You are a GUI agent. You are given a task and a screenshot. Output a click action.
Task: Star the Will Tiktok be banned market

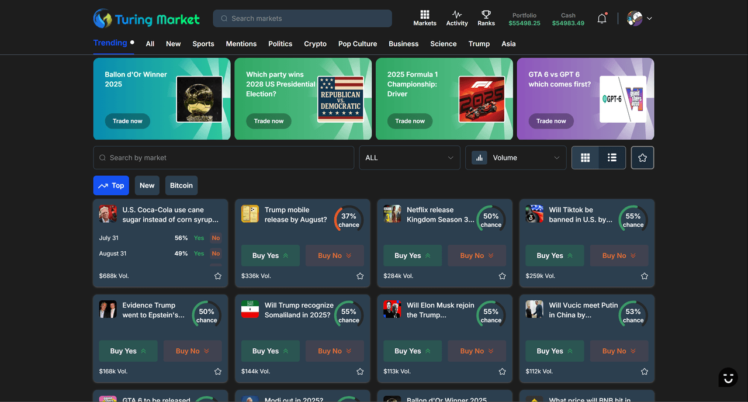[x=644, y=276]
